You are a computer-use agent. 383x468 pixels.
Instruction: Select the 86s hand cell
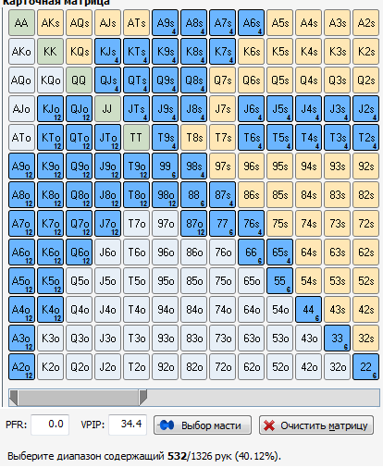pos(251,195)
